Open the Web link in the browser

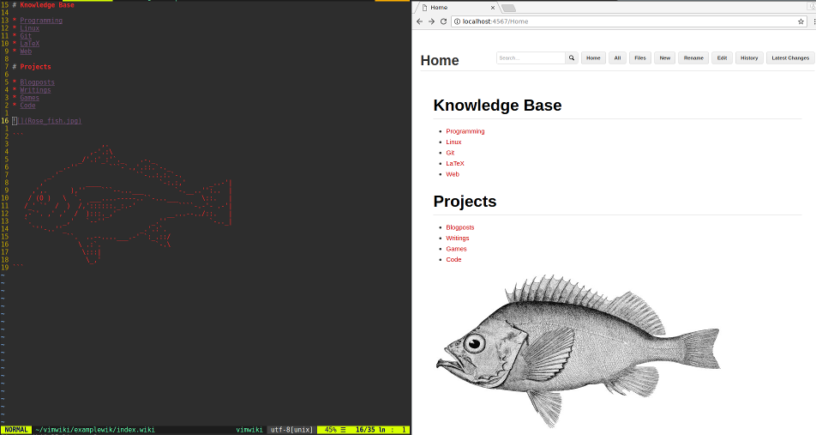tap(453, 174)
